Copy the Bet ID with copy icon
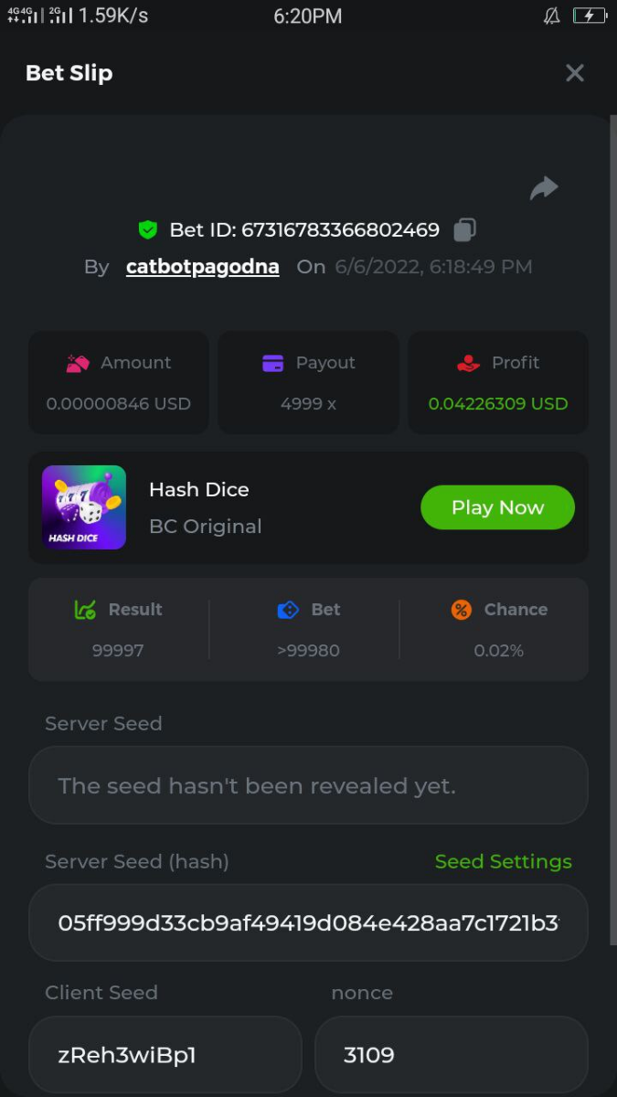The height and width of the screenshot is (1097, 617). point(465,230)
